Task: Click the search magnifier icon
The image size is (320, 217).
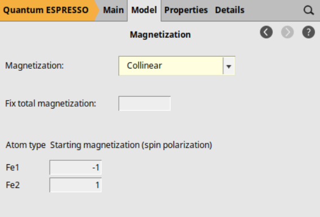Action: coord(309,10)
